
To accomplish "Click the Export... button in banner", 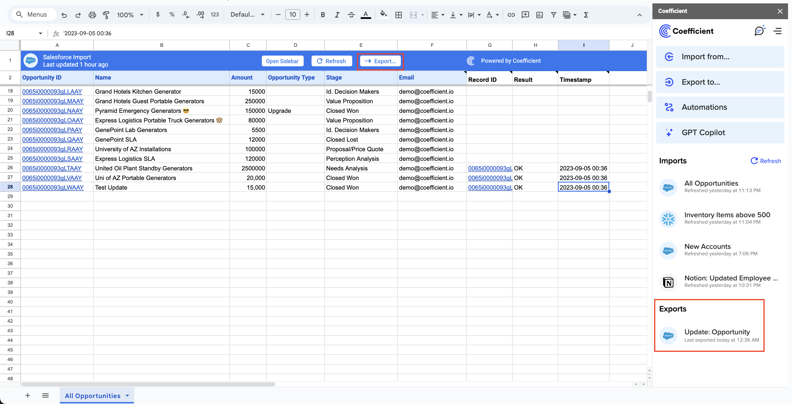I will tap(380, 61).
